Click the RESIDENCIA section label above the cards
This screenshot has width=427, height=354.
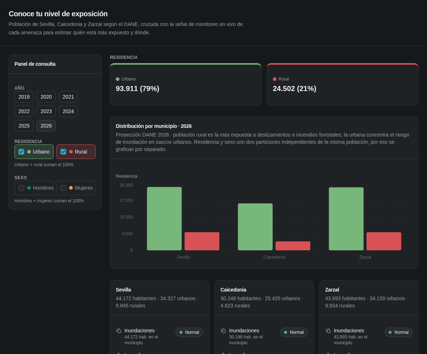pyautogui.click(x=124, y=57)
